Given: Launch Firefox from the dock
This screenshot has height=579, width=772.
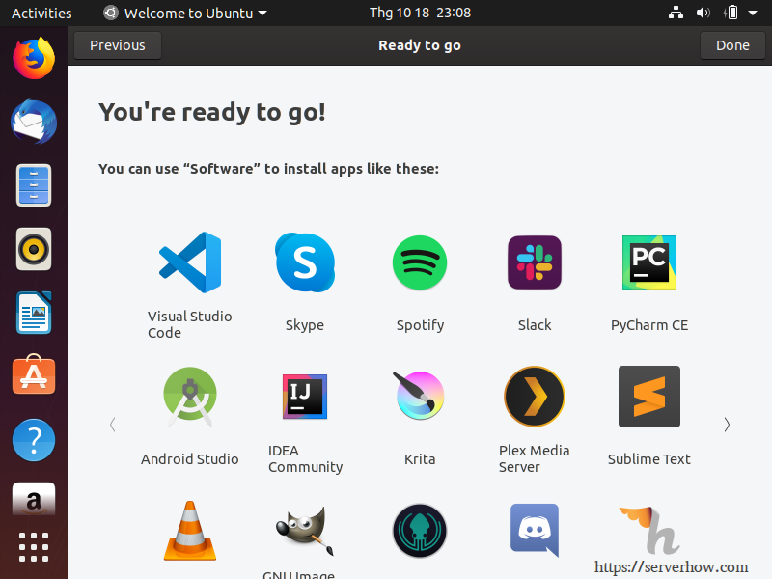Looking at the screenshot, I should tap(34, 58).
